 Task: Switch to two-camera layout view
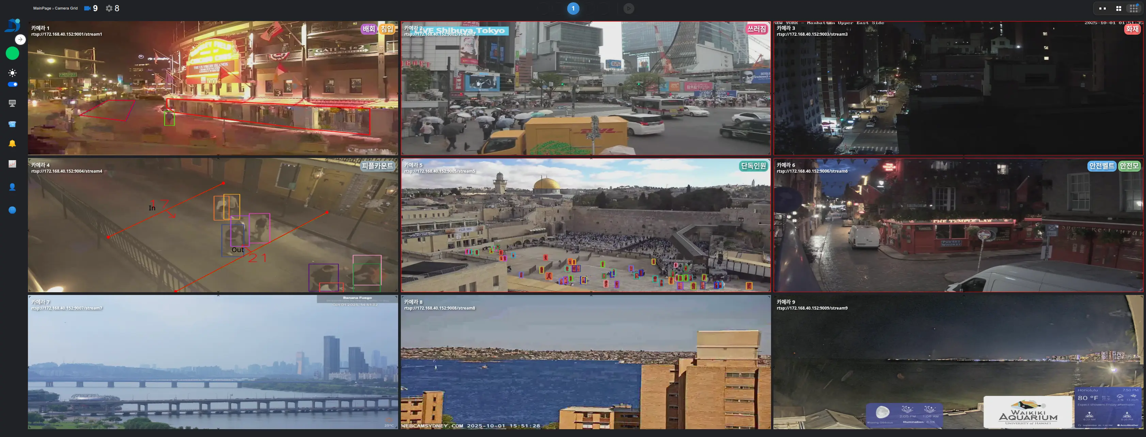pyautogui.click(x=1102, y=8)
